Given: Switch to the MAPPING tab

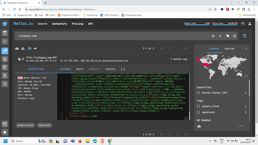Looking at the screenshot, I should pos(229,49).
